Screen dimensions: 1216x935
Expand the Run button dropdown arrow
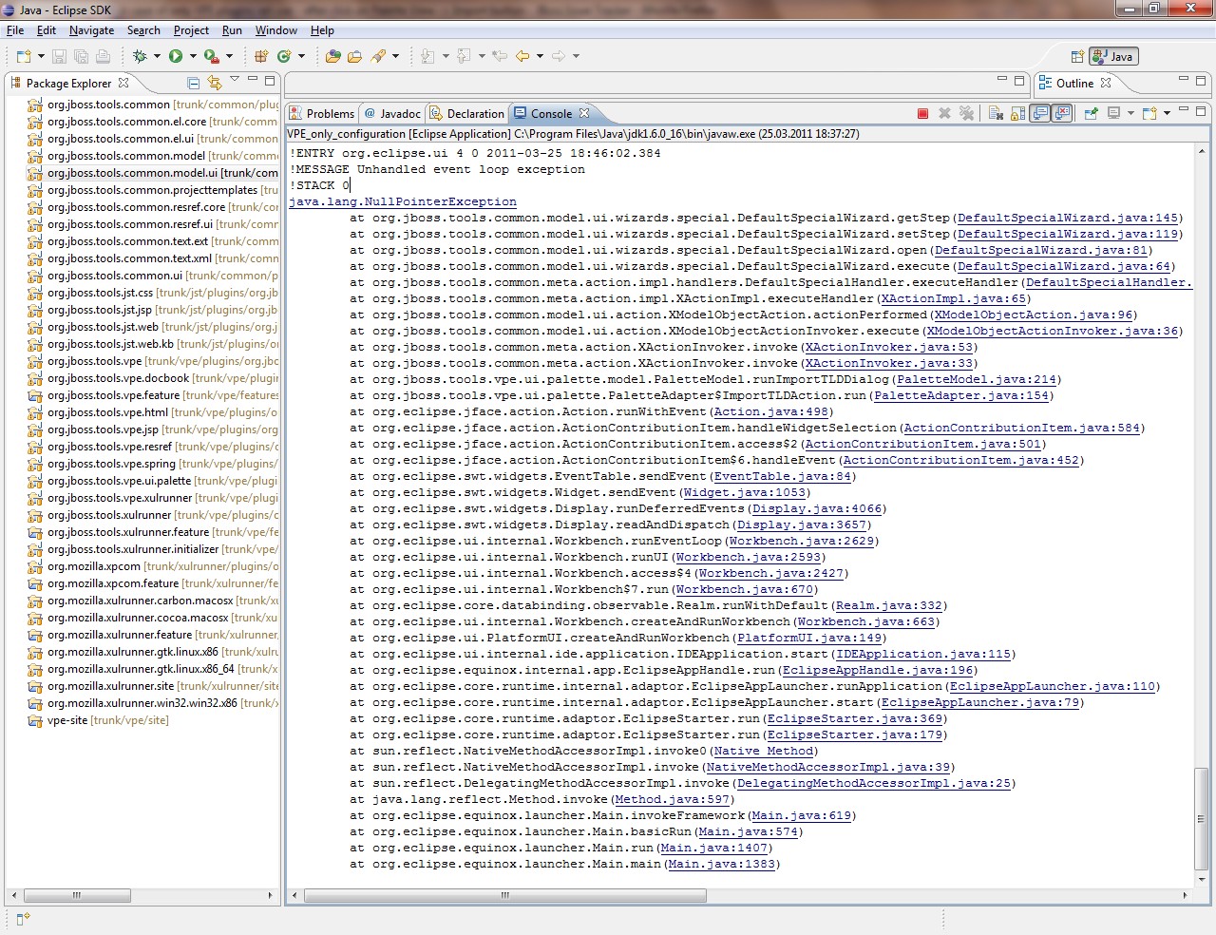point(193,57)
